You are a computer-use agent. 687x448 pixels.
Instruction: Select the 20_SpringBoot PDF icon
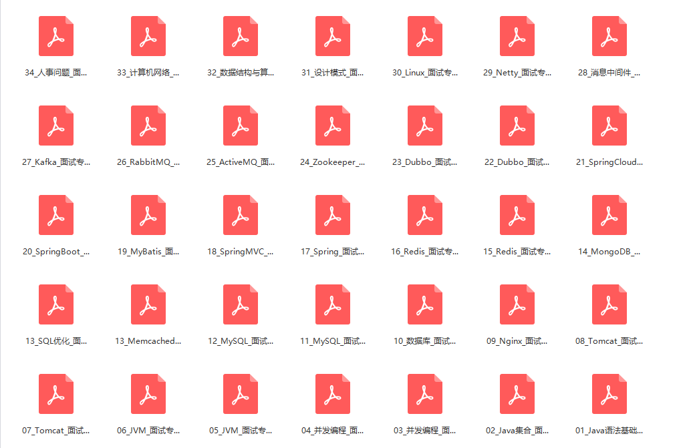pos(56,215)
